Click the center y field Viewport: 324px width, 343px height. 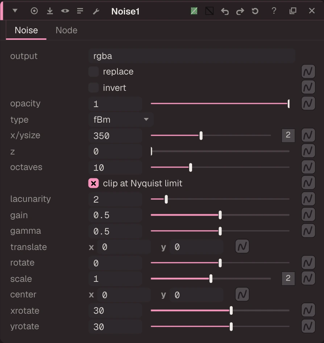click(196, 295)
